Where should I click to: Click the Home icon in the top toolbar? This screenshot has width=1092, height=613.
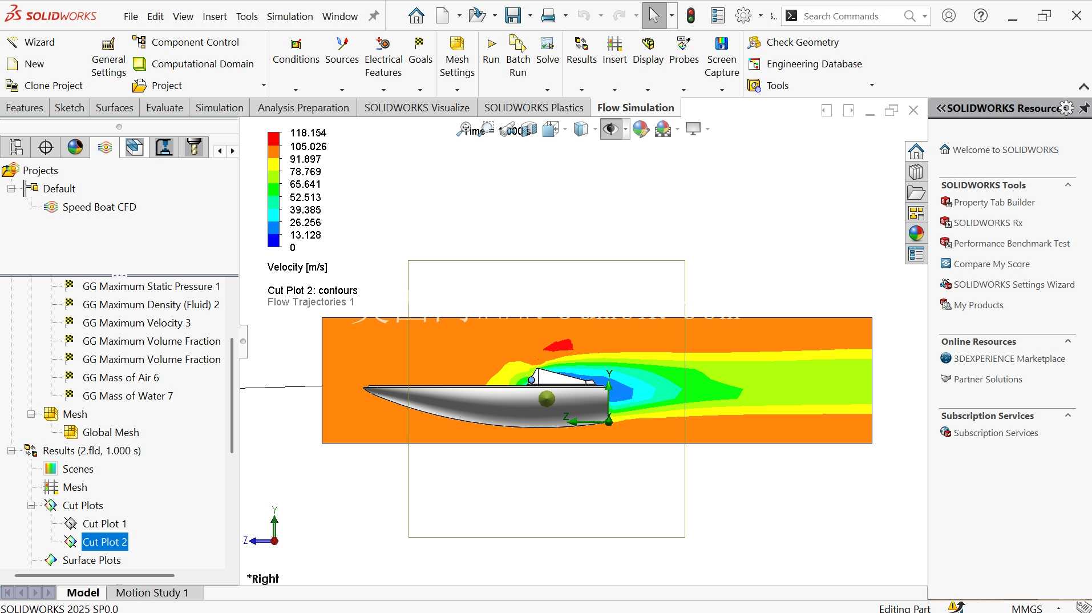[416, 16]
